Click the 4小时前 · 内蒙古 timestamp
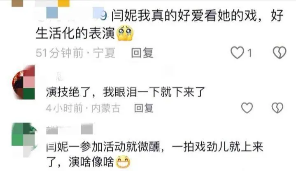The height and width of the screenshot is (171, 296). tap(83, 108)
